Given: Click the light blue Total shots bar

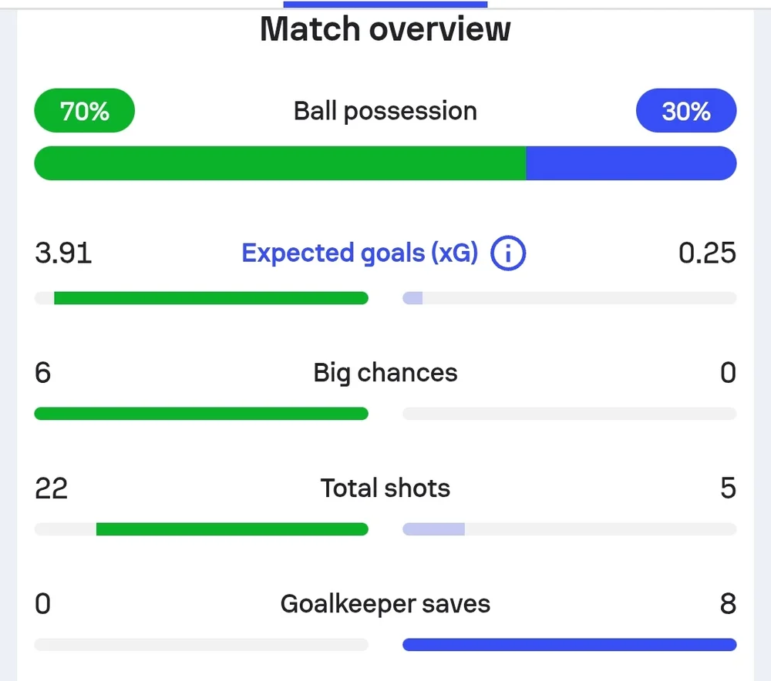Looking at the screenshot, I should coord(433,528).
